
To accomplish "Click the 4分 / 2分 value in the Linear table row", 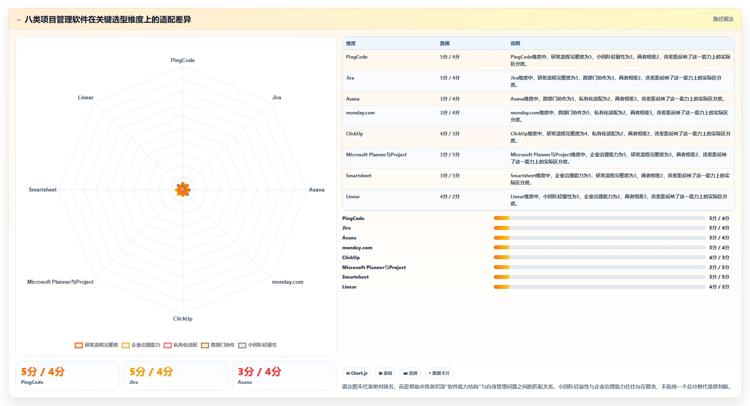I will click(450, 197).
